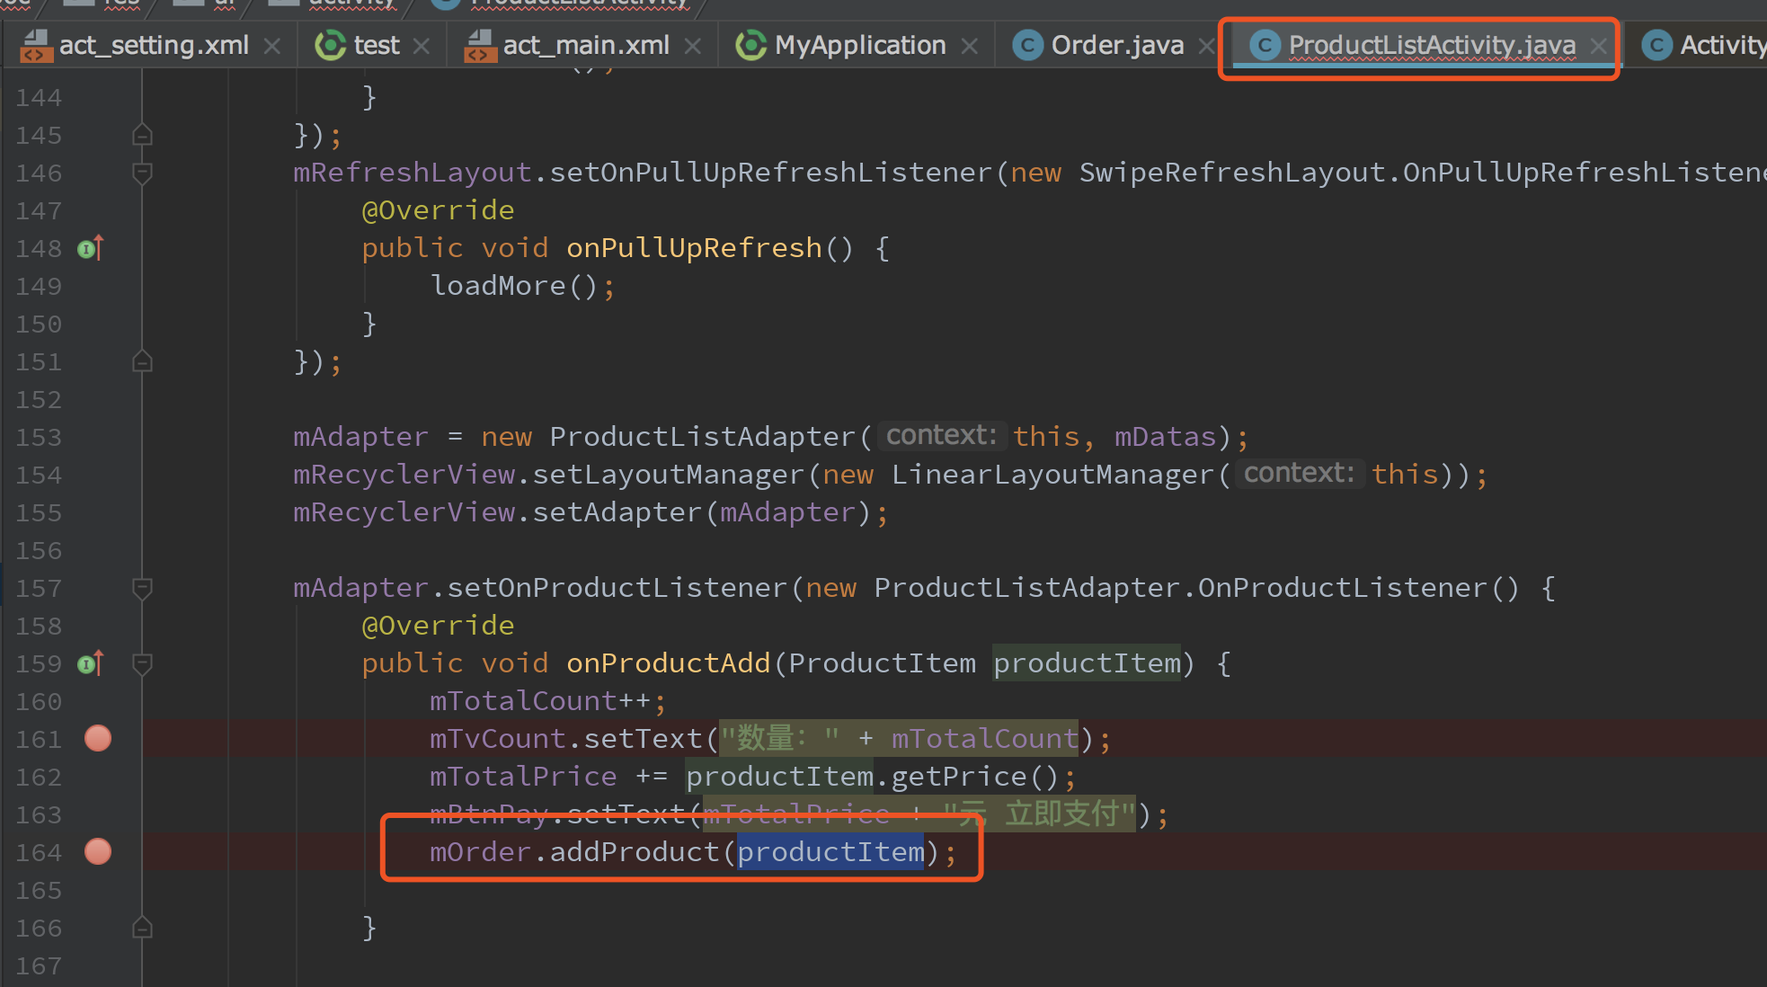This screenshot has width=1767, height=987.
Task: Toggle the breakpoint on line 164
Action: pos(98,851)
